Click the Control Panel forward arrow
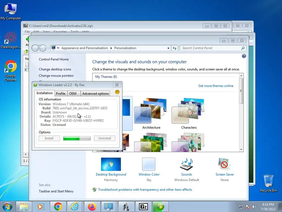 pyautogui.click(x=43, y=48)
